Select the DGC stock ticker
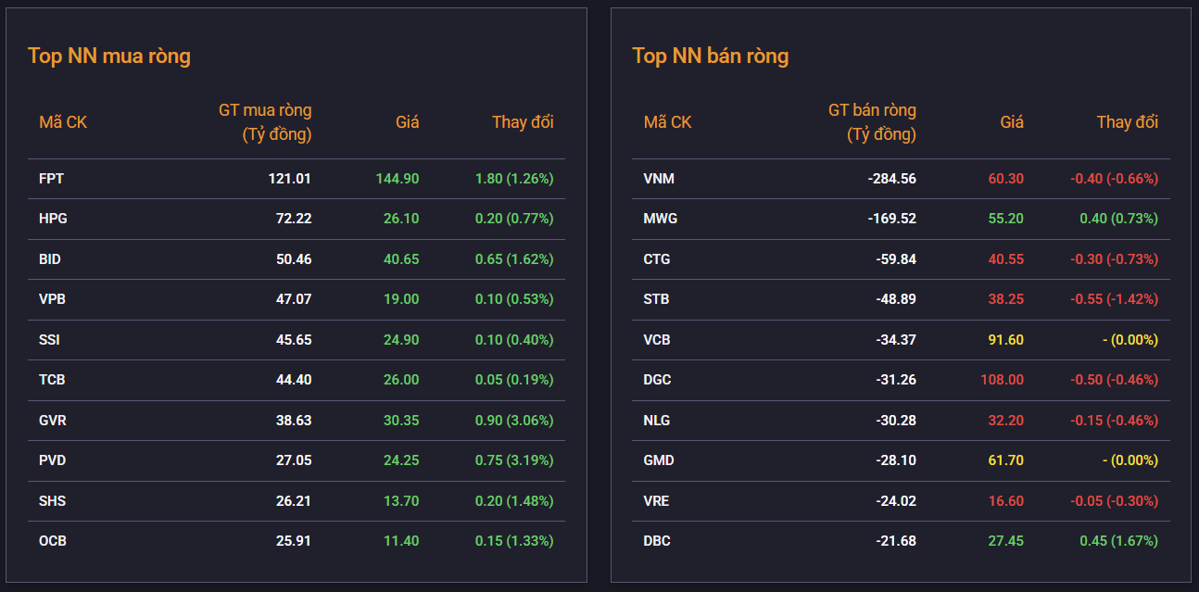1199x592 pixels. 658,380
